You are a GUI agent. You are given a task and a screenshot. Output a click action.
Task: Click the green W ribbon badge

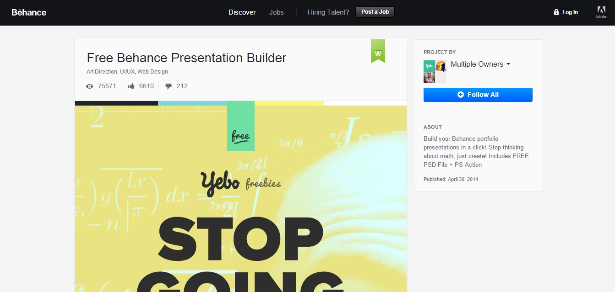click(378, 51)
